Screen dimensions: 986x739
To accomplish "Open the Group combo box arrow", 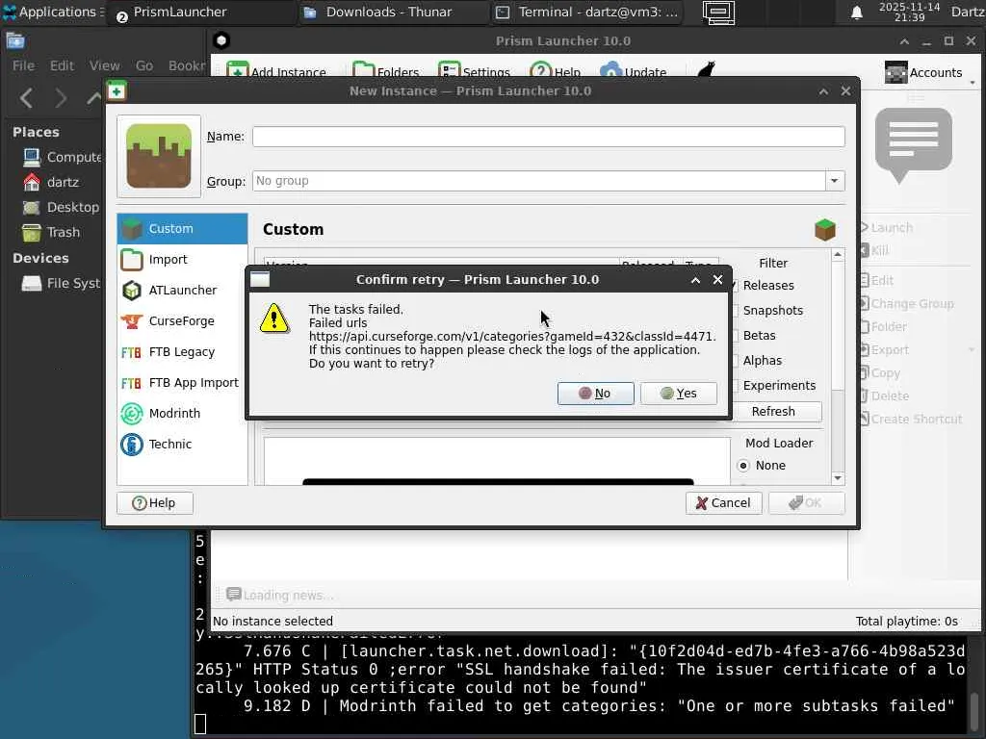I will (x=835, y=181).
